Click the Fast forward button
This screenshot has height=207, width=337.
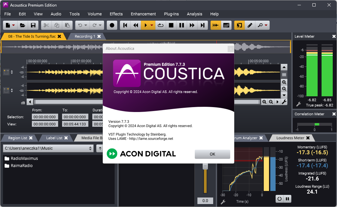click(192, 25)
